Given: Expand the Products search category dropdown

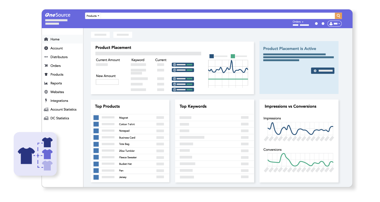Looking at the screenshot, I should (x=93, y=16).
